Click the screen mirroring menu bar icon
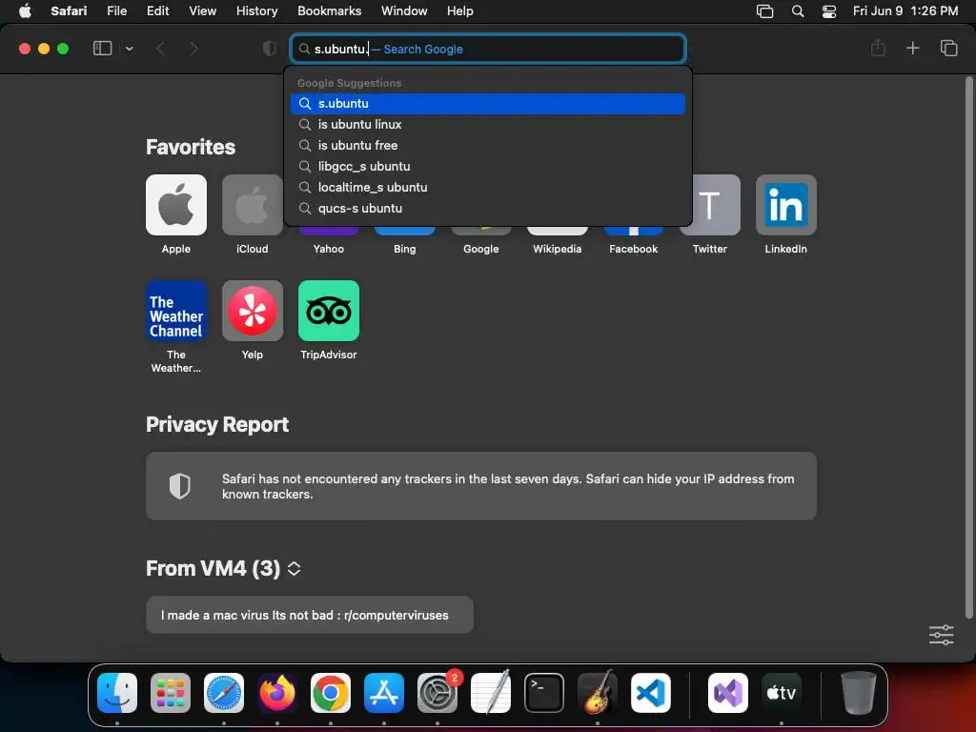This screenshot has height=732, width=976. click(764, 10)
